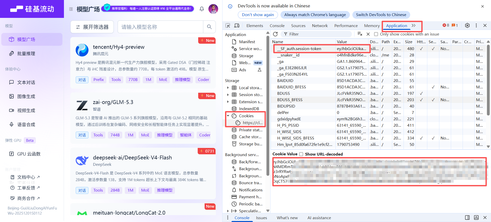The height and width of the screenshot is (222, 491).
Task: Toggle the DevTools device toolbar icon
Action: (237, 26)
